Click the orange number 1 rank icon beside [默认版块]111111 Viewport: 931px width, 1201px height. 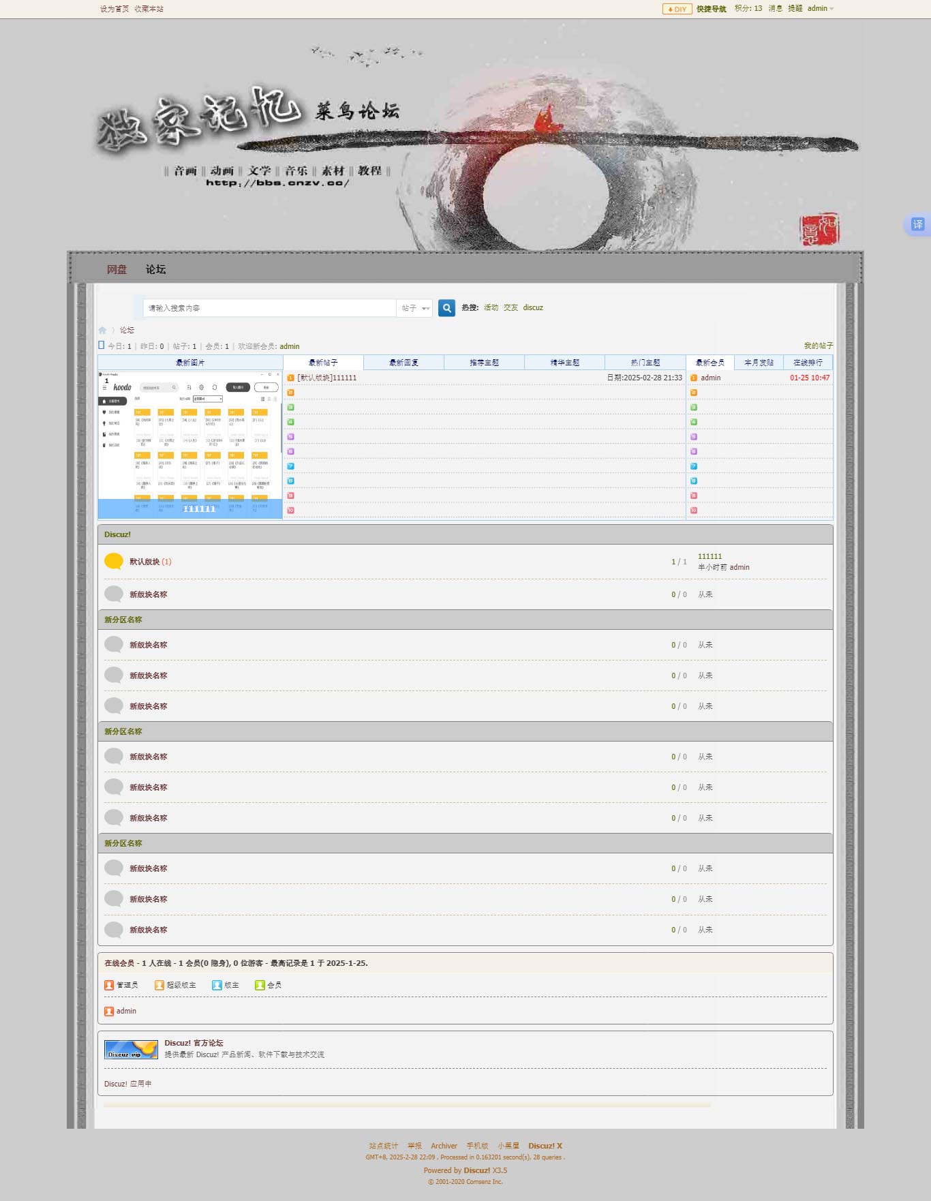290,378
